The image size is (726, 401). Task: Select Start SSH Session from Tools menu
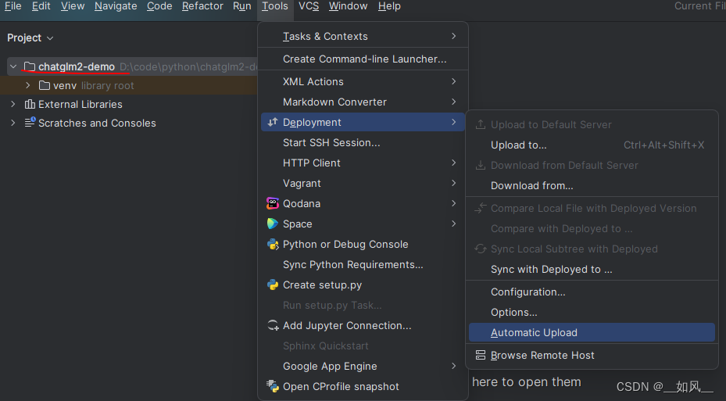pyautogui.click(x=331, y=142)
